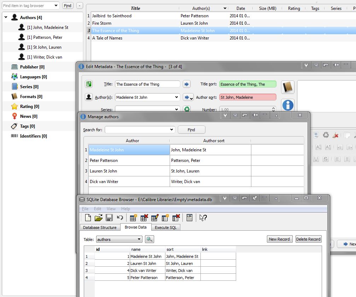Click the magnifier search icon beside table selector
The width and height of the screenshot is (356, 297).
click(x=150, y=239)
